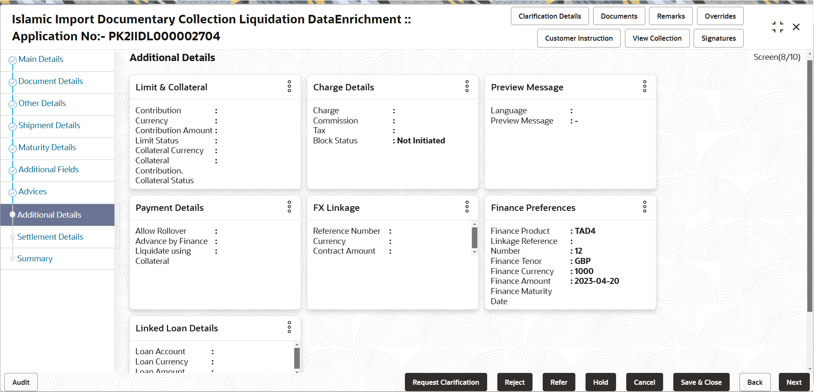Viewport: 814px width, 392px height.
Task: Open the Preview Message kebab menu
Action: tap(644, 87)
